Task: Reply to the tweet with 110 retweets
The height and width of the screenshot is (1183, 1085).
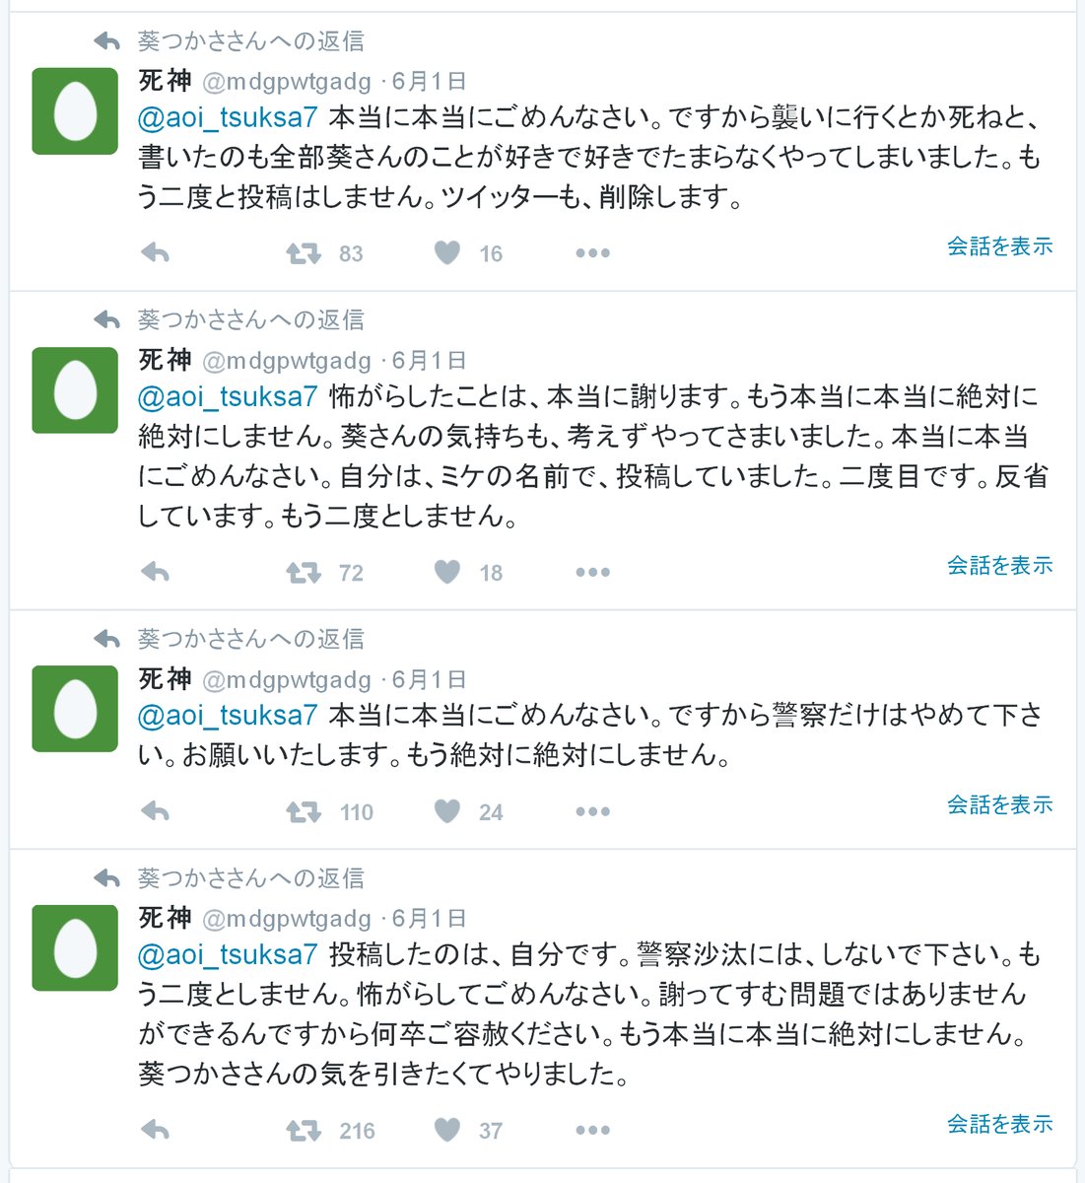Action: pos(156,811)
